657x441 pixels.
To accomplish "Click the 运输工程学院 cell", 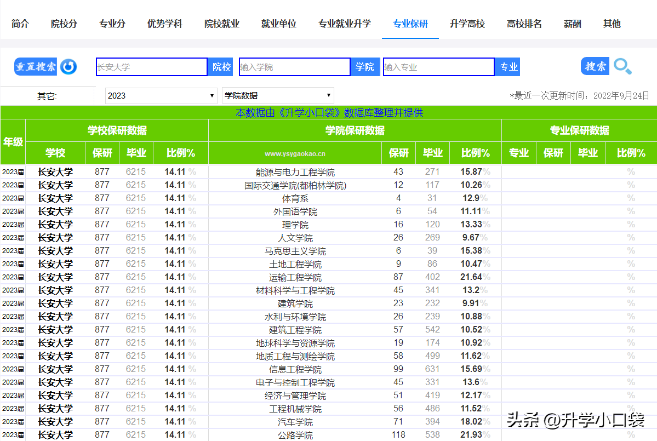I will click(295, 277).
